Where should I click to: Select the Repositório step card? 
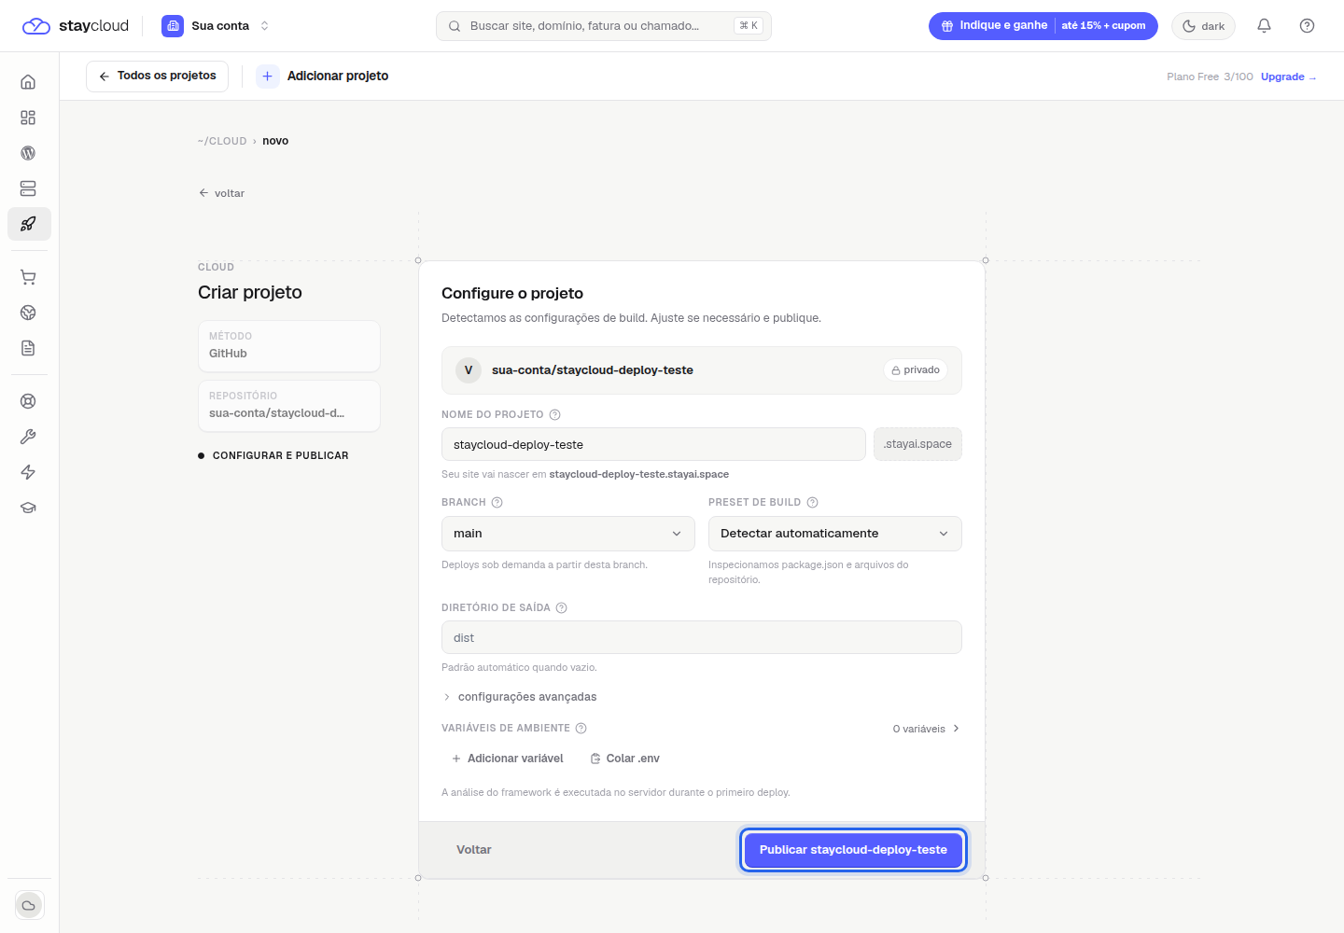289,406
